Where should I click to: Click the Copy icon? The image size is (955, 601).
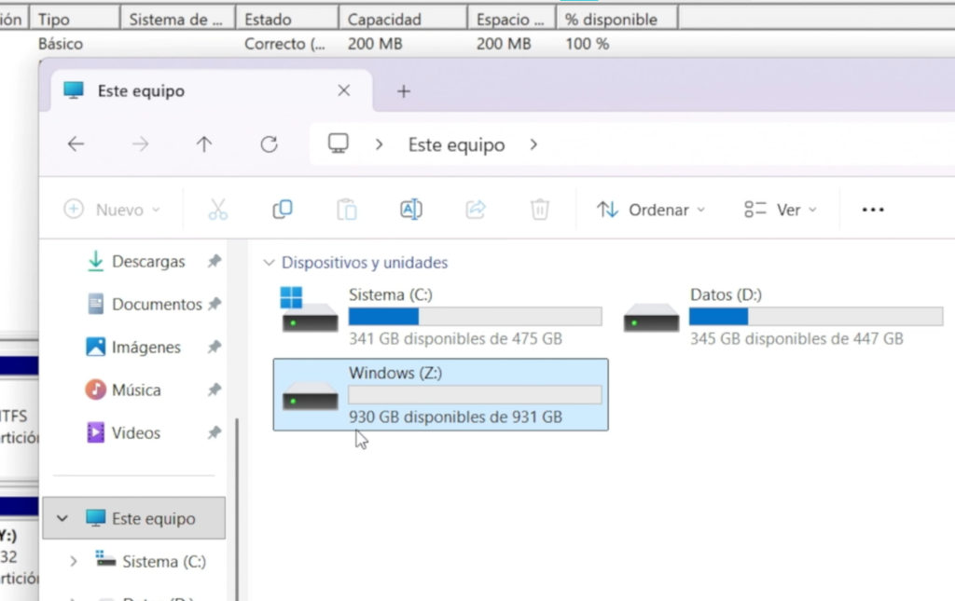[x=282, y=209]
